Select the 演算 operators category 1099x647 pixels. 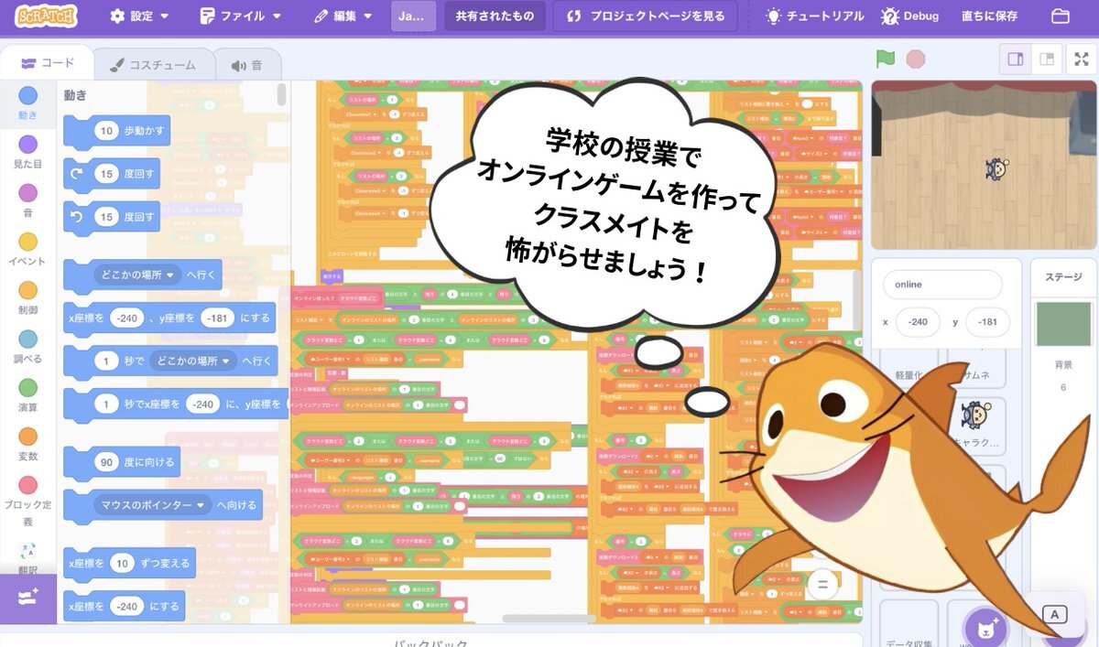(x=27, y=394)
